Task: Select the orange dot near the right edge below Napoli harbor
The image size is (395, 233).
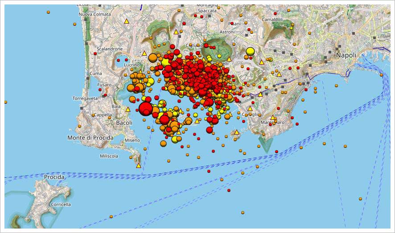Action: (x=381, y=76)
